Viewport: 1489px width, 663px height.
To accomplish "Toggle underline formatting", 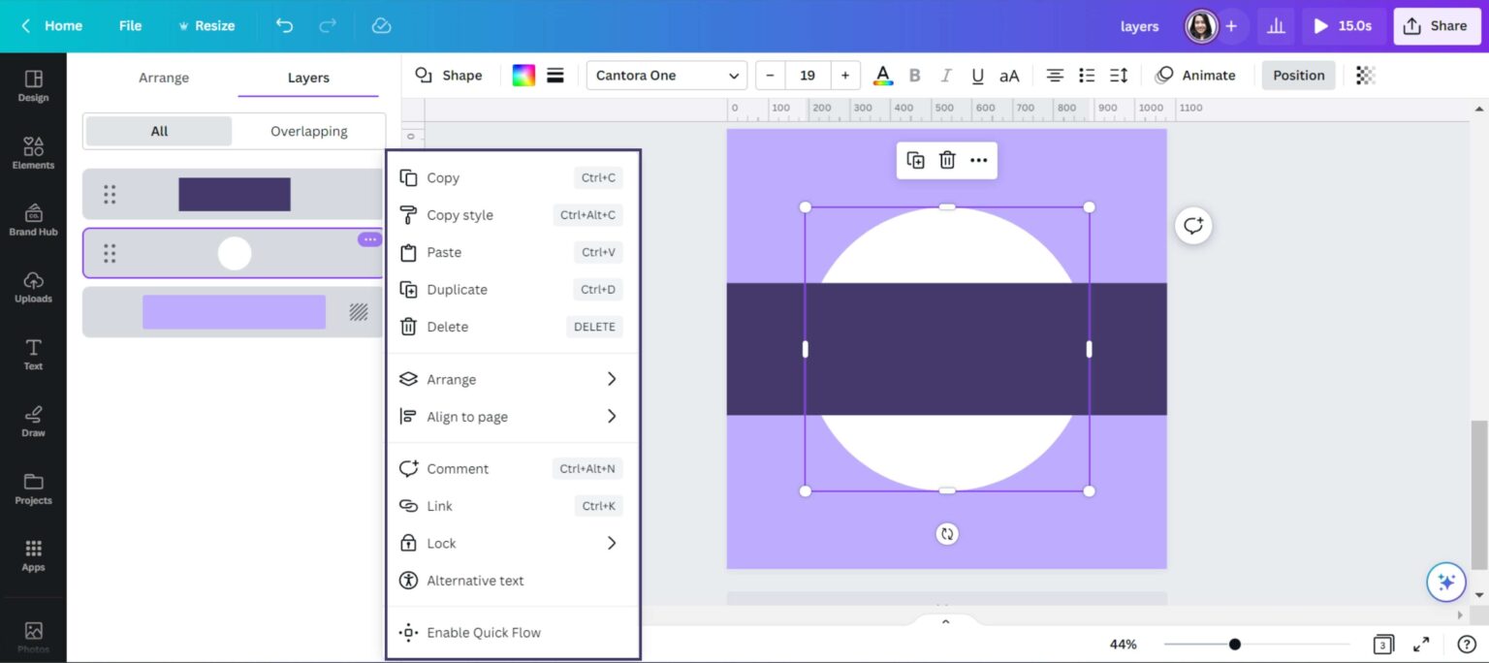I will (977, 75).
